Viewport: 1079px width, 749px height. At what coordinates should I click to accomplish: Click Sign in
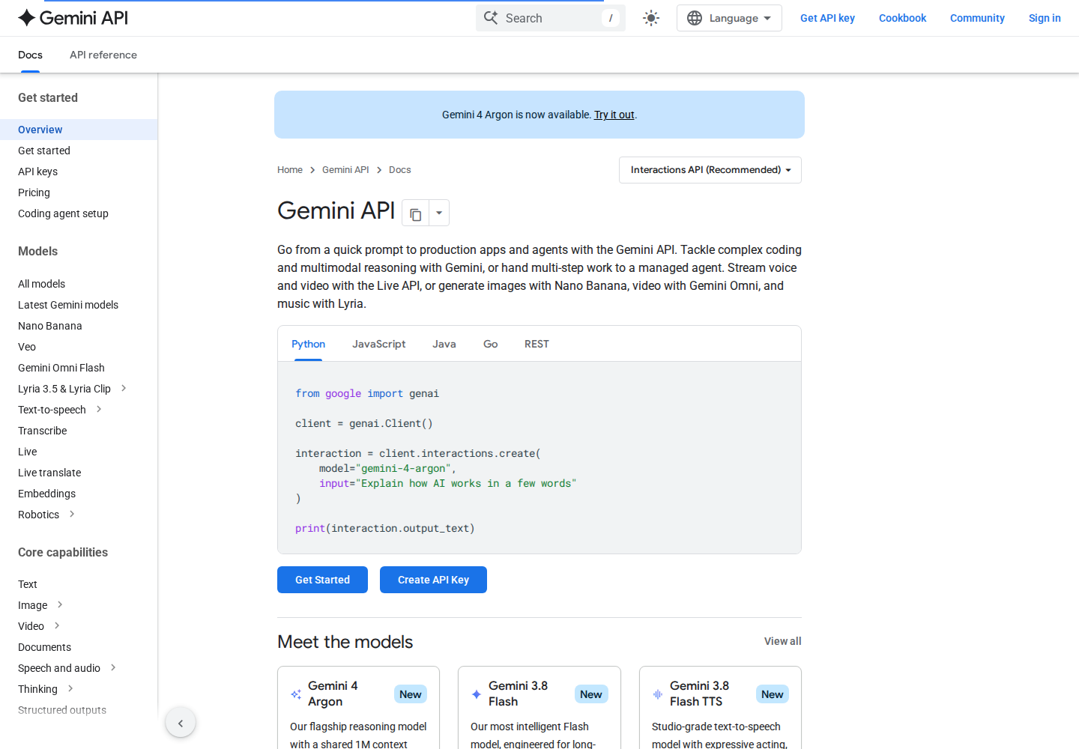click(1045, 18)
